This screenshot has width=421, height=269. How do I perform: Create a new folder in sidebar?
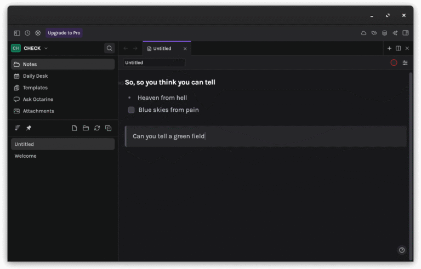(x=86, y=128)
